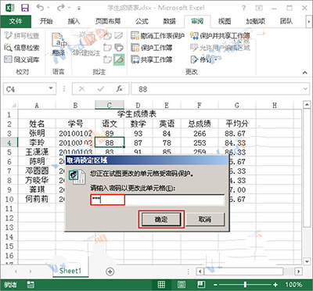
Task: Click the 翻译 translate icon
Action: 59,44
